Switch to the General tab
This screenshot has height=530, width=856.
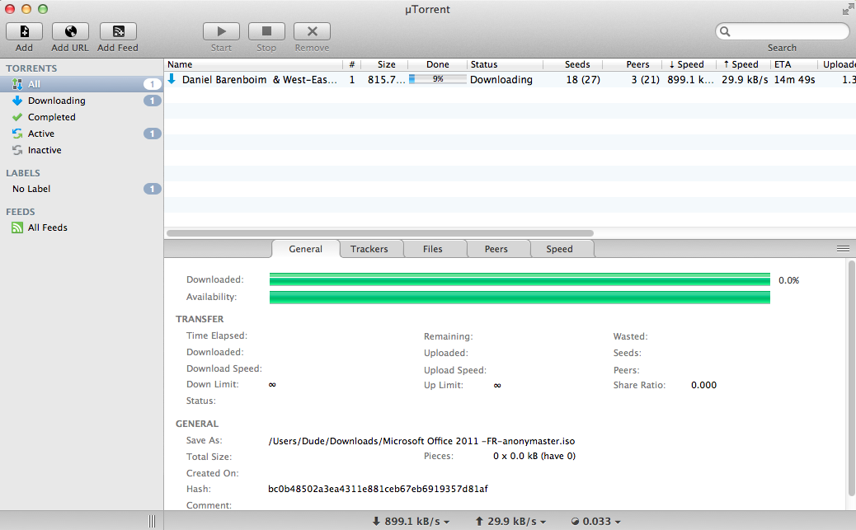(306, 249)
